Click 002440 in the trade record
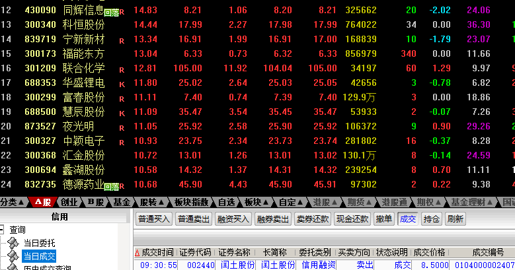 pyautogui.click(x=201, y=265)
